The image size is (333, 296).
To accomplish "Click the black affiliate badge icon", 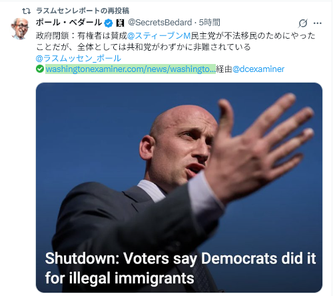I will click(120, 23).
